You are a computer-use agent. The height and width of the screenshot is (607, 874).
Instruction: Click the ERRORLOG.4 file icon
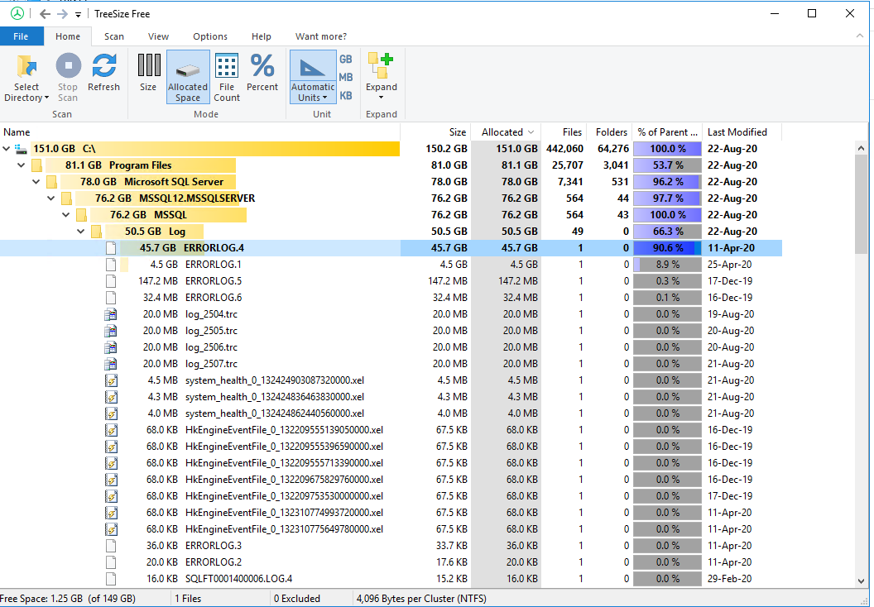(x=111, y=248)
